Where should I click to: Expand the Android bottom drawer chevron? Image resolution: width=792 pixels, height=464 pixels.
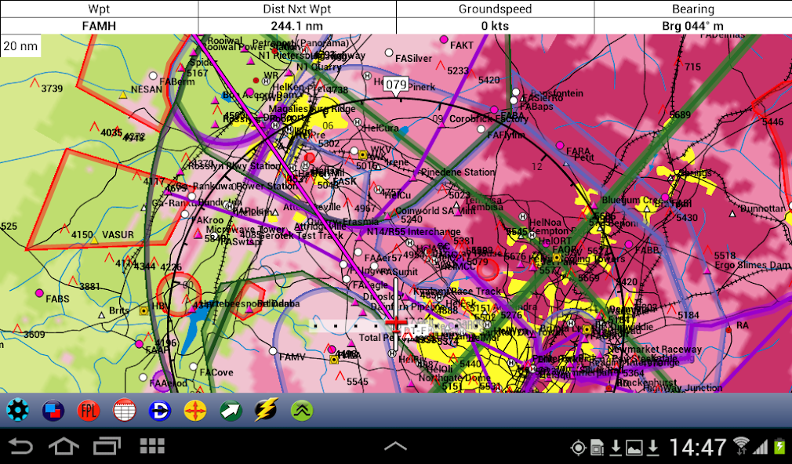click(x=395, y=445)
